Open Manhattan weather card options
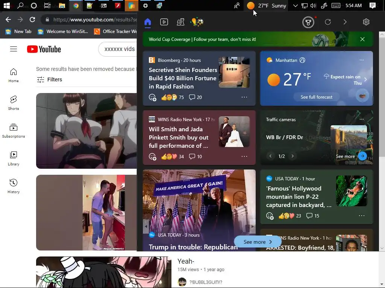 coord(362,60)
